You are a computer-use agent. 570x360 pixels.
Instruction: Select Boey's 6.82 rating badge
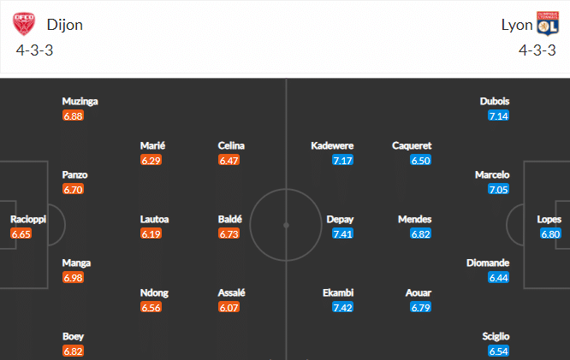tap(73, 351)
